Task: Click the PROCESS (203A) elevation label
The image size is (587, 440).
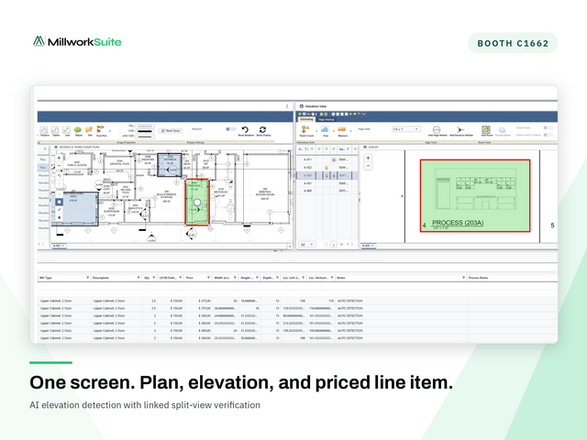Action: (x=458, y=223)
